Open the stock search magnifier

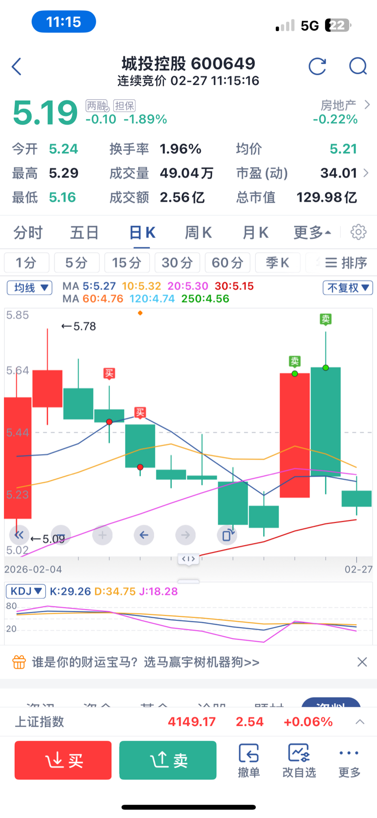coord(358,66)
